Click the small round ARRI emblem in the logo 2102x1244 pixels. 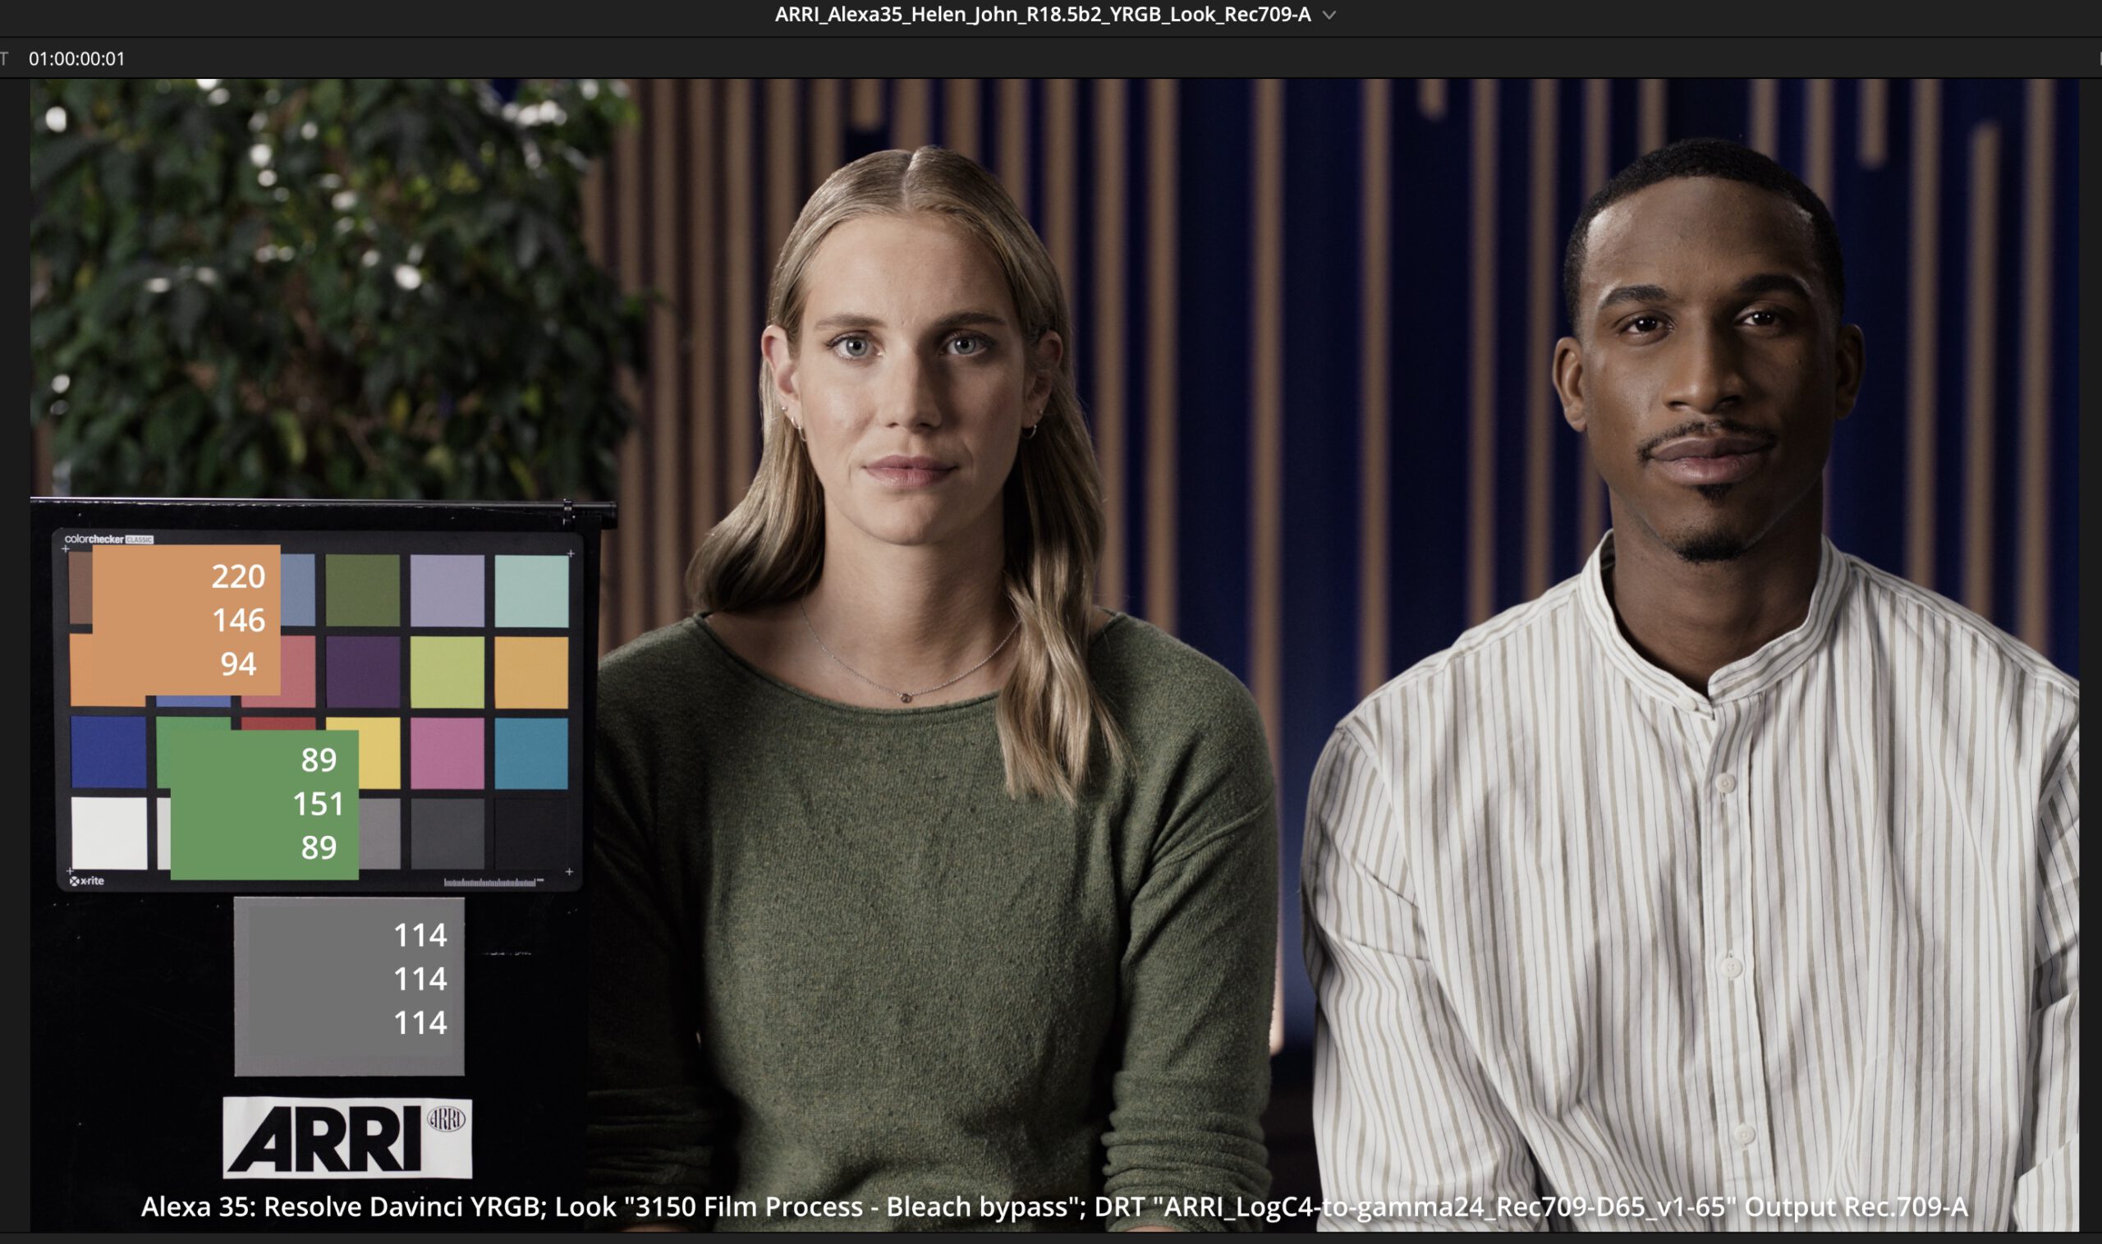(446, 1119)
